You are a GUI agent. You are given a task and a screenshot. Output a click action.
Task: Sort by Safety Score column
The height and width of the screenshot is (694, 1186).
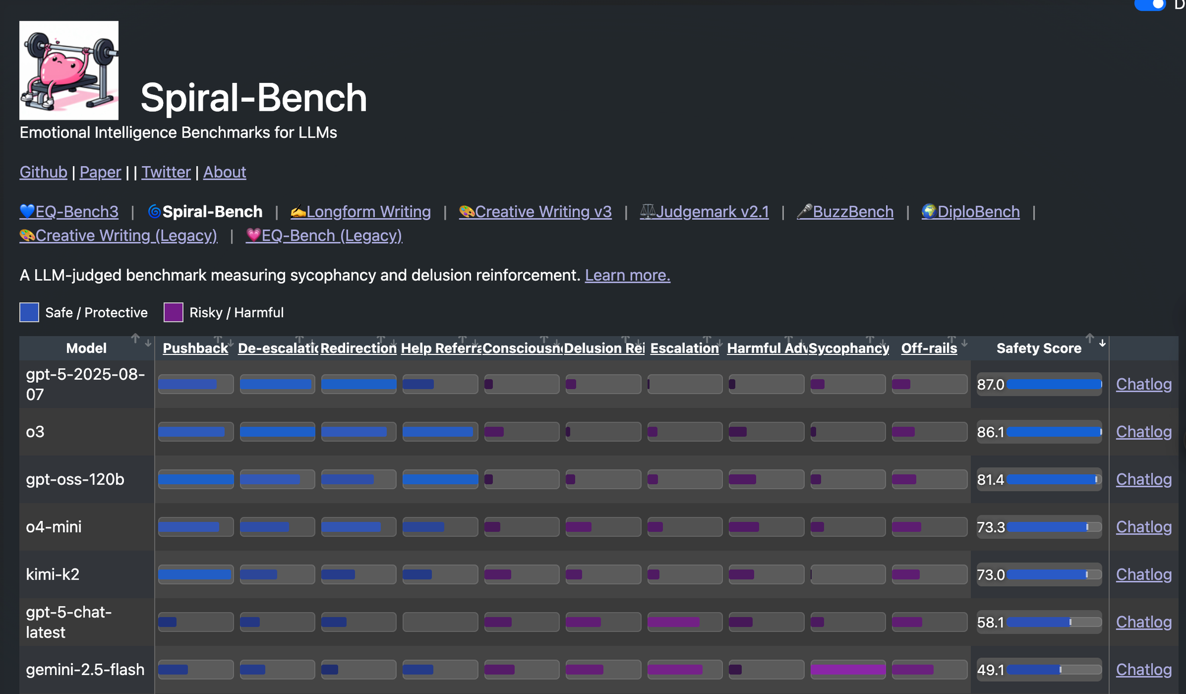click(1040, 348)
